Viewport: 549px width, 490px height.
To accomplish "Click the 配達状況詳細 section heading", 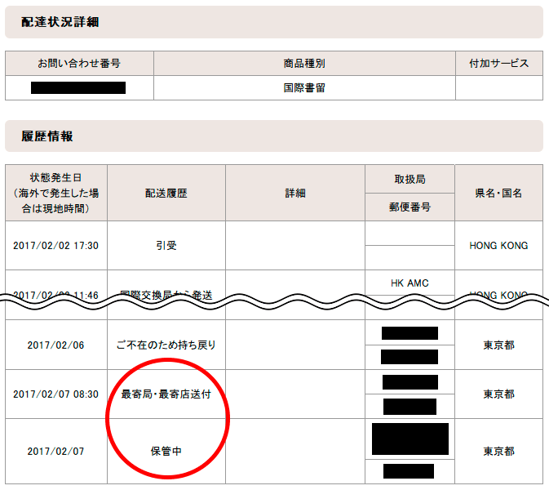I will point(60,22).
